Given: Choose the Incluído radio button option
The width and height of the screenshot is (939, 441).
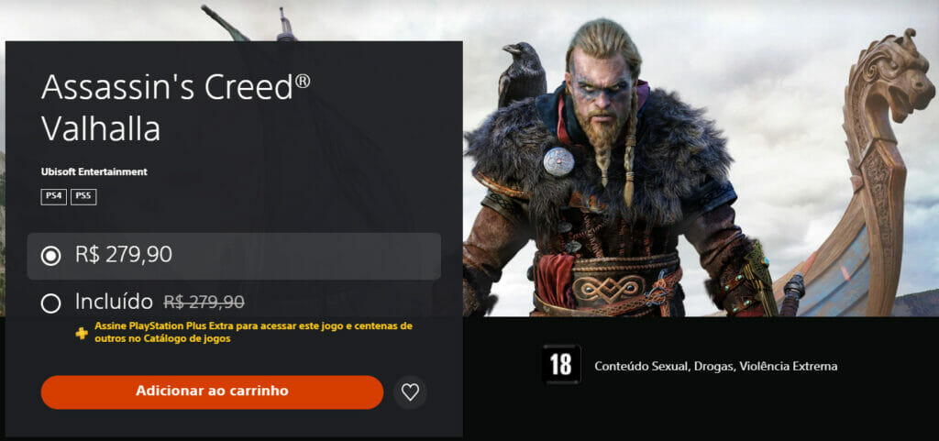Looking at the screenshot, I should tap(51, 303).
